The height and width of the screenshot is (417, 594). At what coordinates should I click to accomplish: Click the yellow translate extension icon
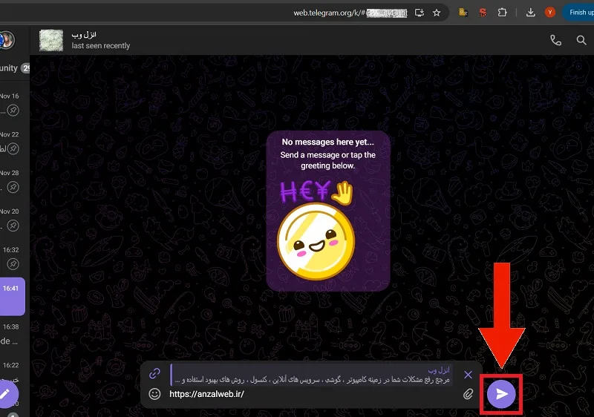[x=463, y=13]
